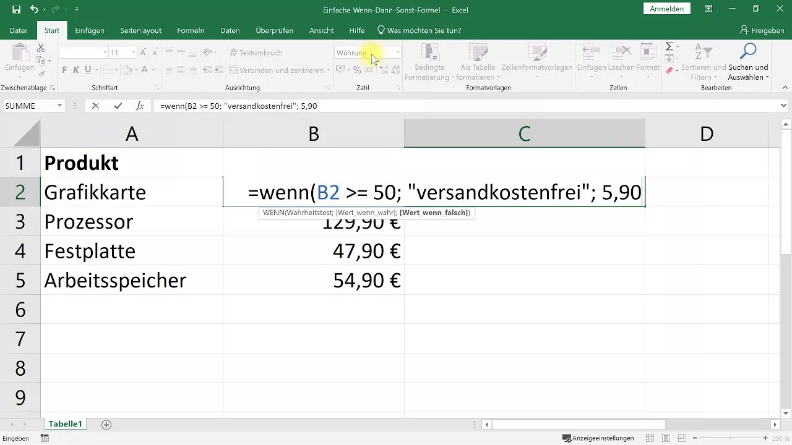The width and height of the screenshot is (792, 445).
Task: Apply percent style from the Zahl group
Action: click(357, 69)
